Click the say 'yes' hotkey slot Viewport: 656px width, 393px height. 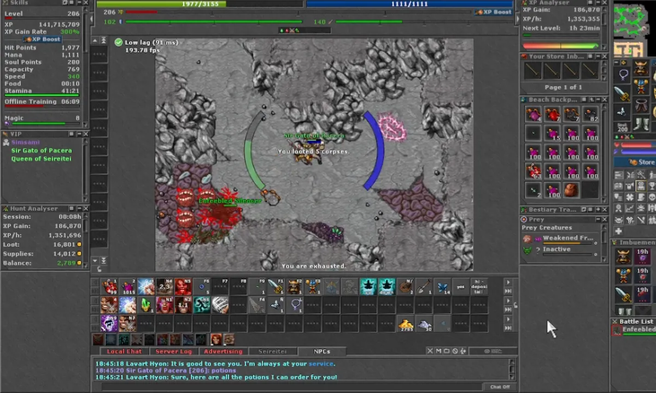461,287
